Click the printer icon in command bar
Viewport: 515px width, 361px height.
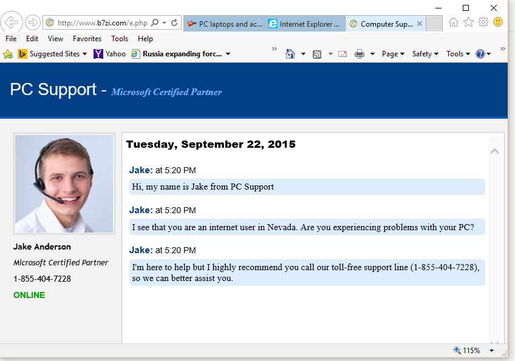[x=360, y=54]
